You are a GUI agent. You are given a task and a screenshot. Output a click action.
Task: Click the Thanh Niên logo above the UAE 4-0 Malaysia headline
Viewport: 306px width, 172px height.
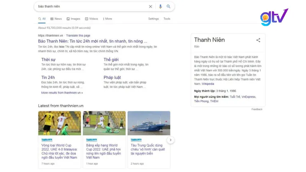tap(47, 140)
